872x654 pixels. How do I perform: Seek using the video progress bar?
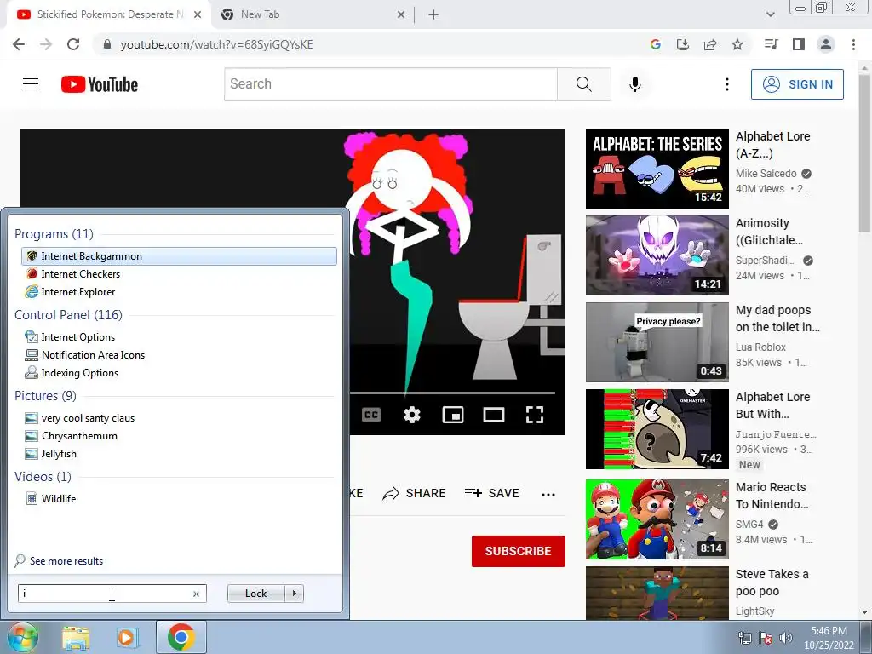click(453, 393)
